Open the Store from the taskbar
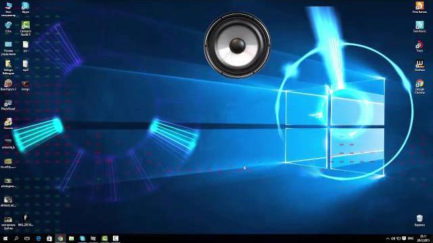The image size is (433, 243). tap(49, 238)
